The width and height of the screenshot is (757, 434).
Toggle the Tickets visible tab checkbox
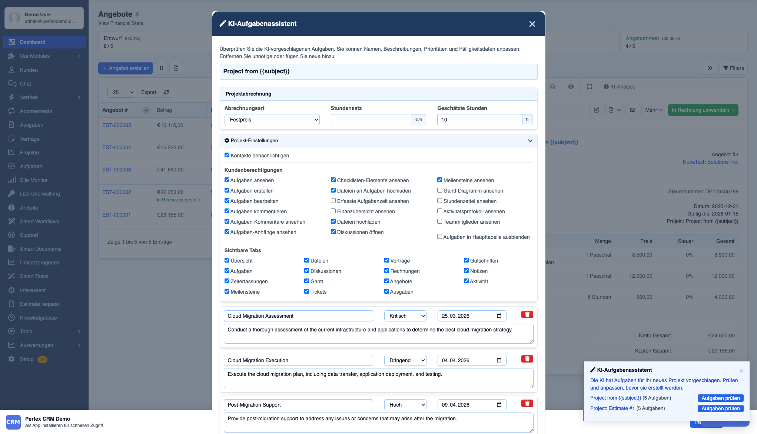tap(306, 291)
